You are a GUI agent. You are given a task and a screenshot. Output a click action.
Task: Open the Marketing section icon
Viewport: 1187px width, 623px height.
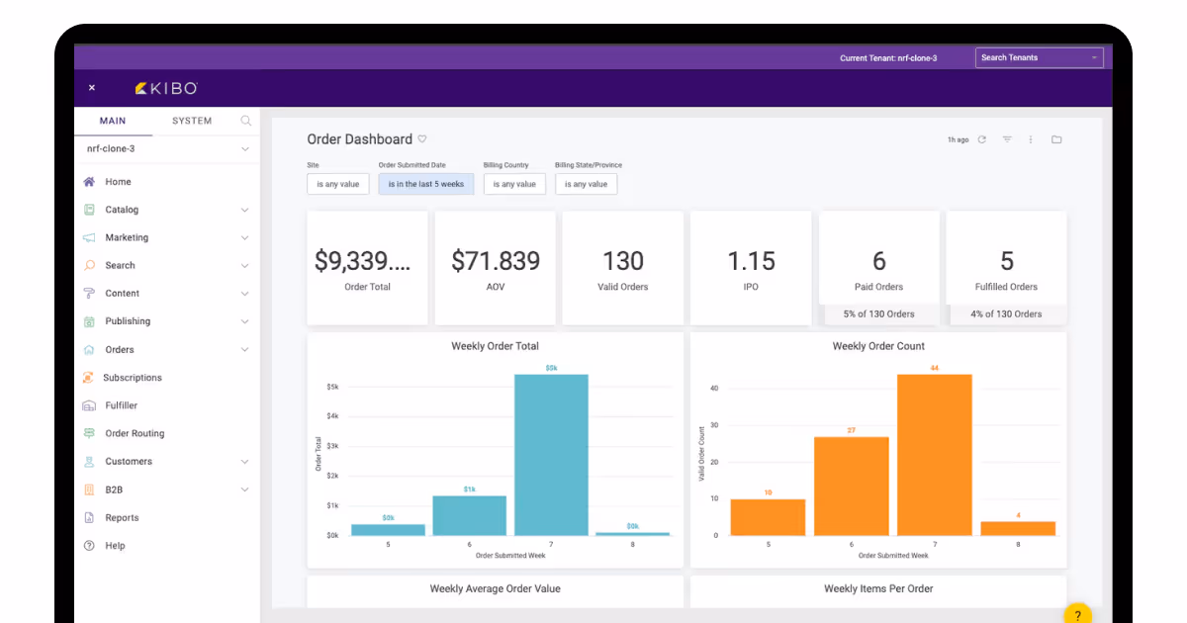point(89,237)
